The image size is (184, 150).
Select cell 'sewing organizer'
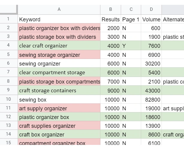[59, 63]
